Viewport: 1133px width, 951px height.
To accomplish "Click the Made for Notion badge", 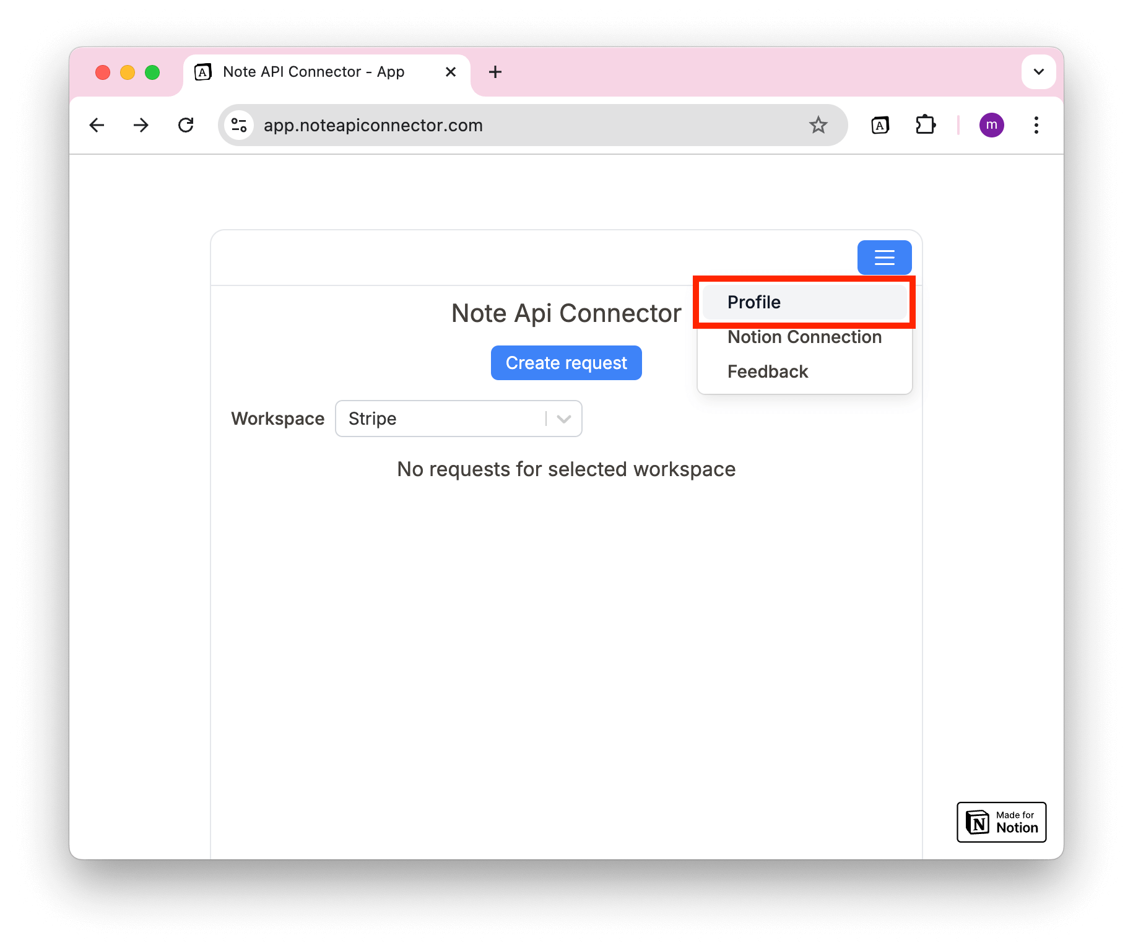I will pyautogui.click(x=1001, y=822).
